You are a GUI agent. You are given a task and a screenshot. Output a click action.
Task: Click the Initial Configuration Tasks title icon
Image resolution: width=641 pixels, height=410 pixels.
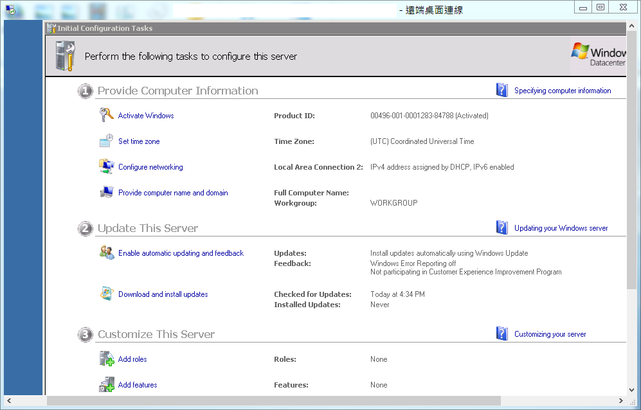pyautogui.click(x=51, y=28)
